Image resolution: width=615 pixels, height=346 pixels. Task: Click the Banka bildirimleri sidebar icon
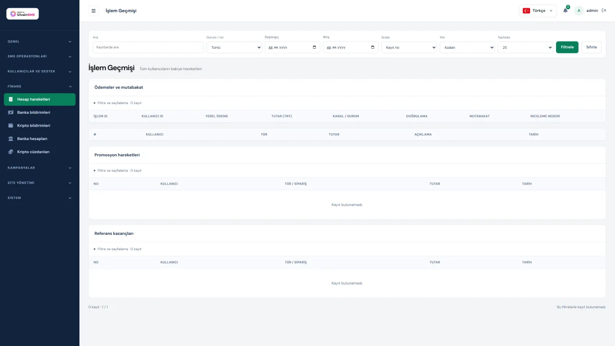click(11, 112)
